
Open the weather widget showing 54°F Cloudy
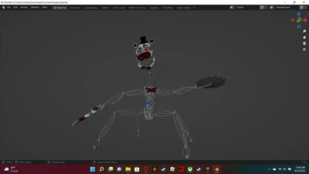click(11, 169)
